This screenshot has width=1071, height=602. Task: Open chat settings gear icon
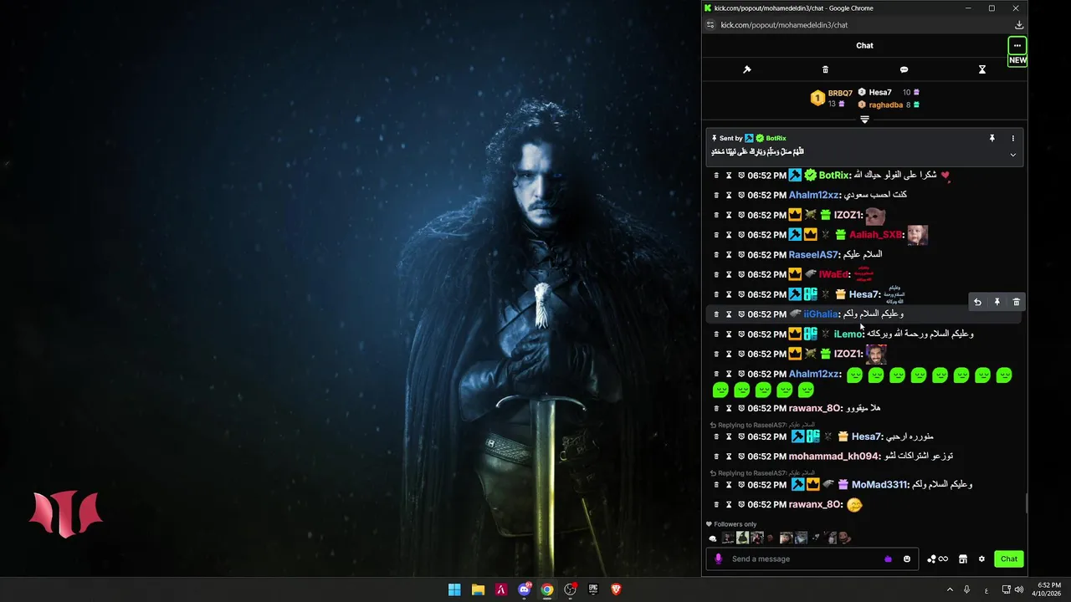tap(982, 559)
